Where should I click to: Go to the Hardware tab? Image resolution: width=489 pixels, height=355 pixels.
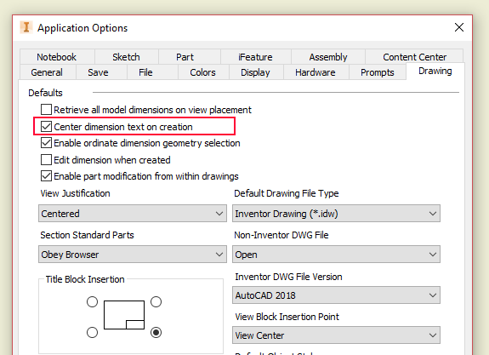pyautogui.click(x=316, y=72)
